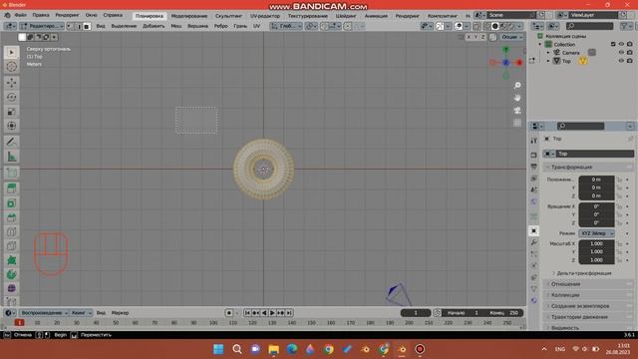Switch to the Modeling workspace tab
Screen dimensions: 638x359
[x=189, y=16]
